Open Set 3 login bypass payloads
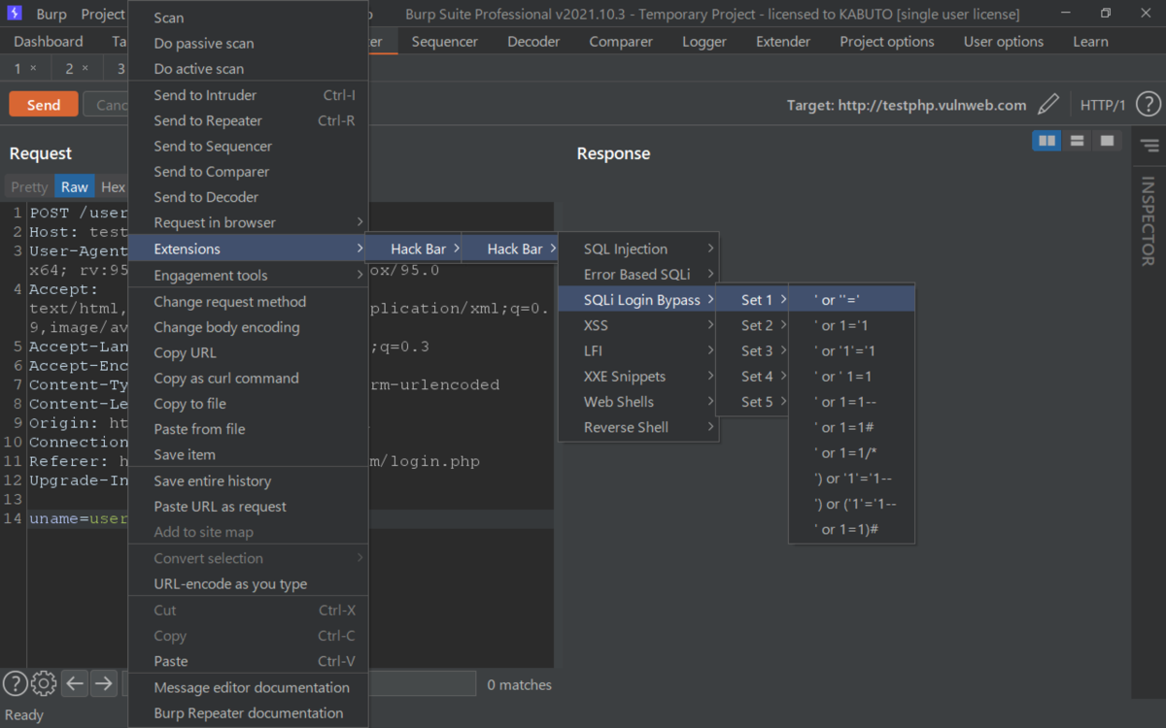The image size is (1166, 728). coord(752,350)
